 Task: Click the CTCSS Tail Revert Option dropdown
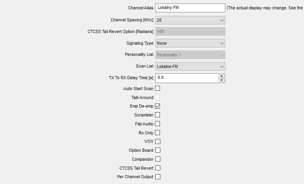(190, 32)
